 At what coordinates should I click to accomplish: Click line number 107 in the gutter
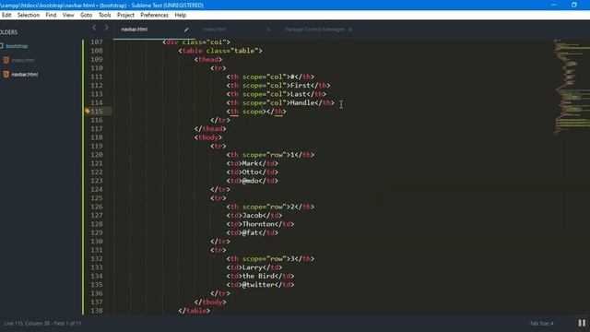97,42
